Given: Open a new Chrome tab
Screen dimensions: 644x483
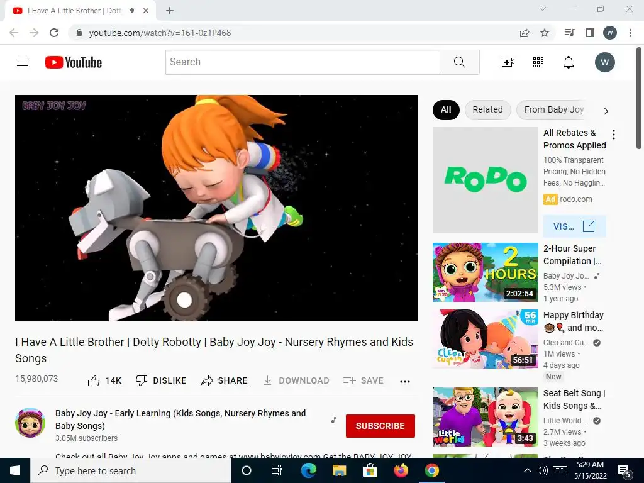Looking at the screenshot, I should (x=170, y=11).
